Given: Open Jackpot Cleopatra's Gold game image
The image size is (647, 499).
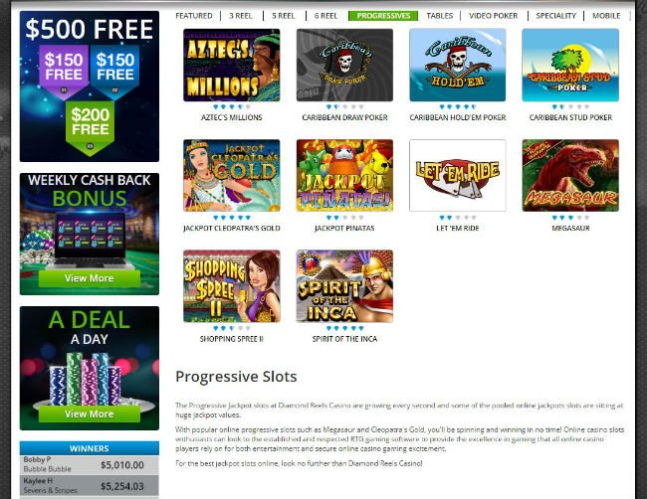Looking at the screenshot, I should (x=232, y=176).
